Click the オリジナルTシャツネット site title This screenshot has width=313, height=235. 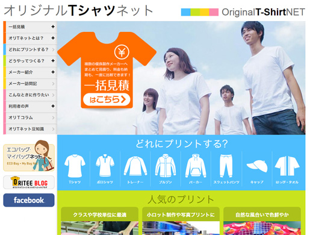78,10
